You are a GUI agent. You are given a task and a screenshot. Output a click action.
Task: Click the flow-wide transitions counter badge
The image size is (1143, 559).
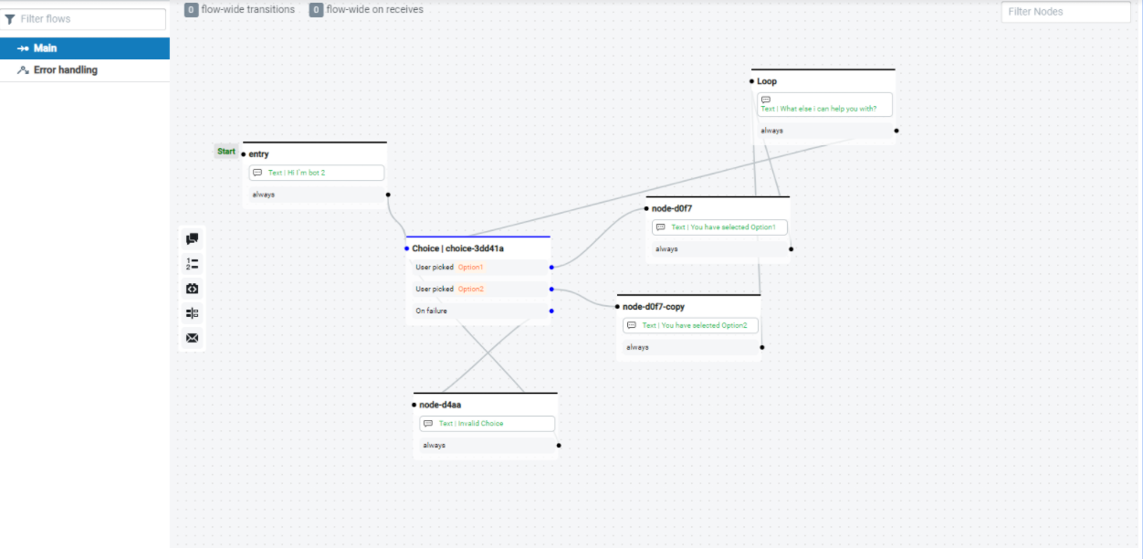click(x=191, y=9)
